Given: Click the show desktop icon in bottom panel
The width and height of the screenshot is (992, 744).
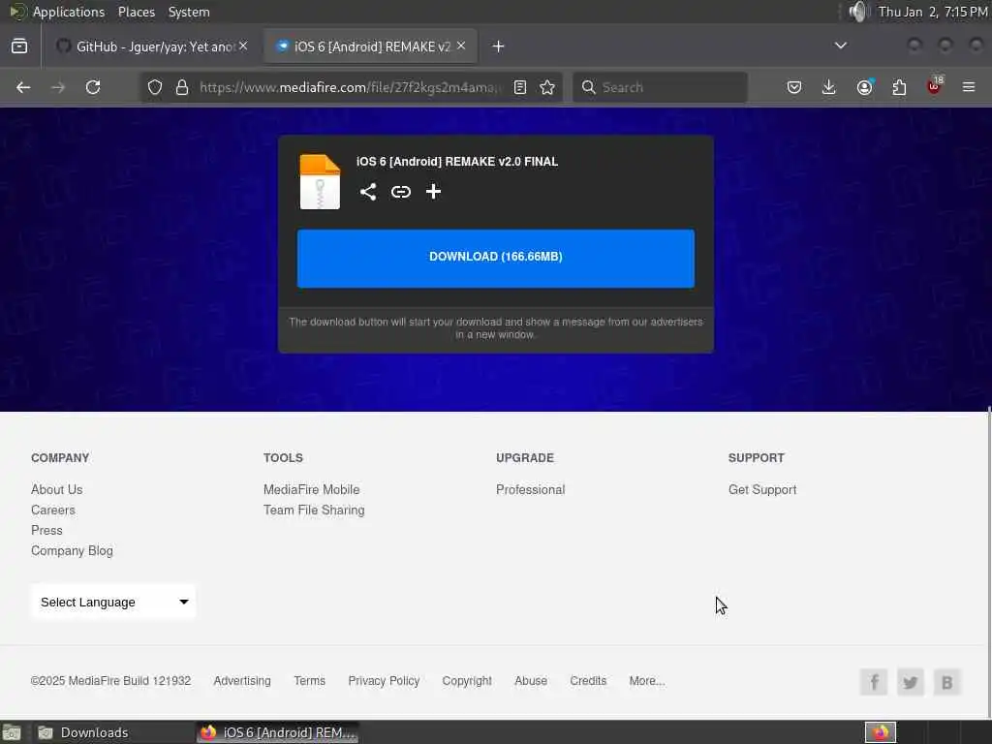Looking at the screenshot, I should [12, 732].
